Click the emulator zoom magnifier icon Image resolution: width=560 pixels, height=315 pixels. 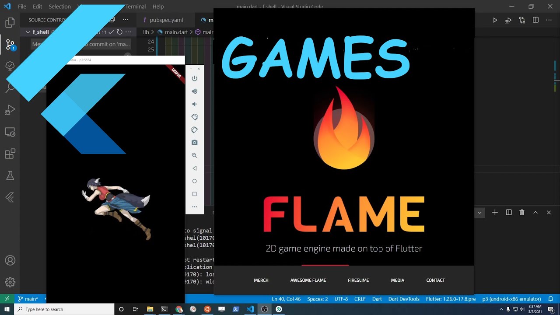[x=195, y=155]
